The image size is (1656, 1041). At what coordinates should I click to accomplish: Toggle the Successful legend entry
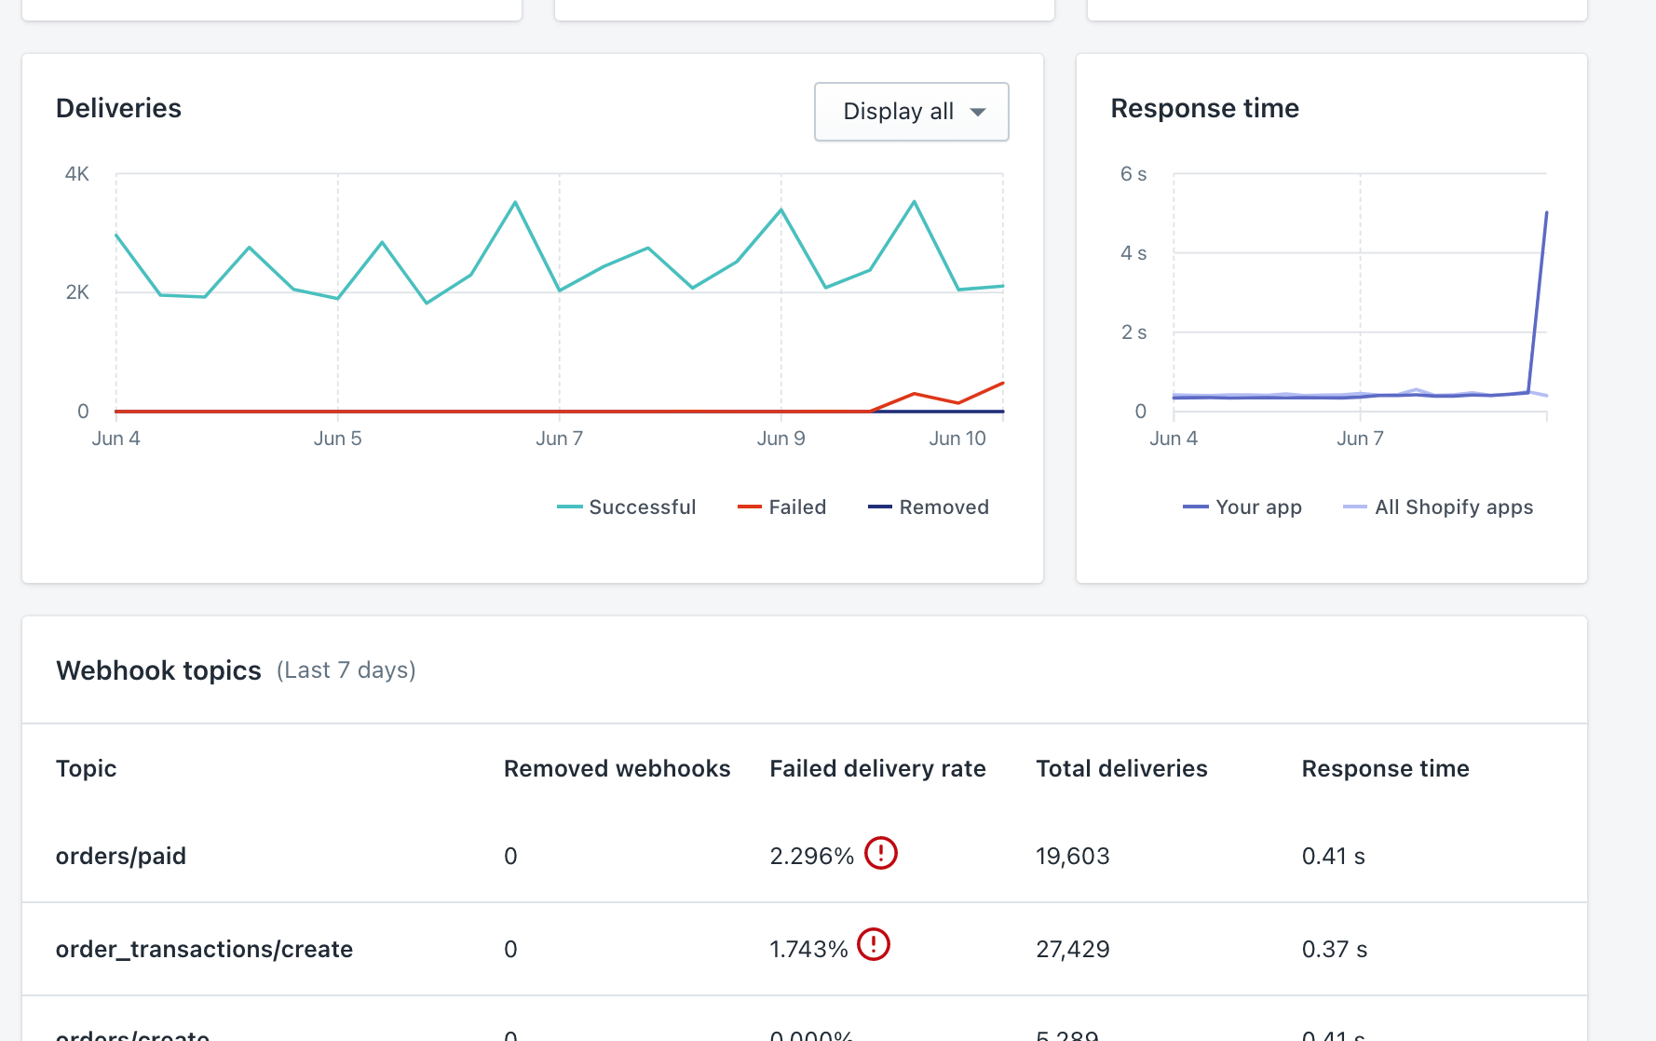[626, 507]
